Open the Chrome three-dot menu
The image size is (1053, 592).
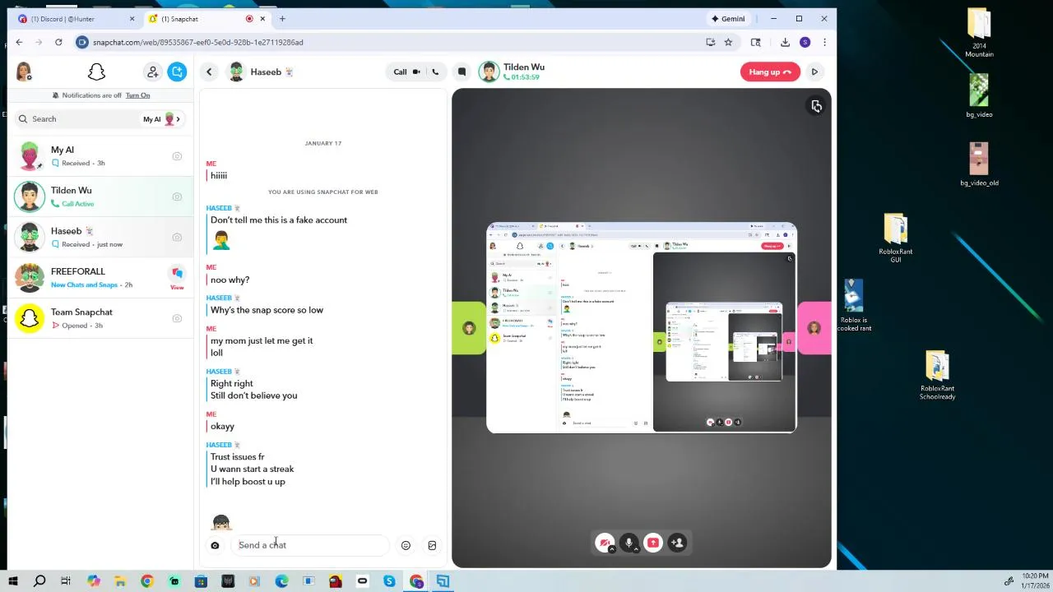[824, 42]
